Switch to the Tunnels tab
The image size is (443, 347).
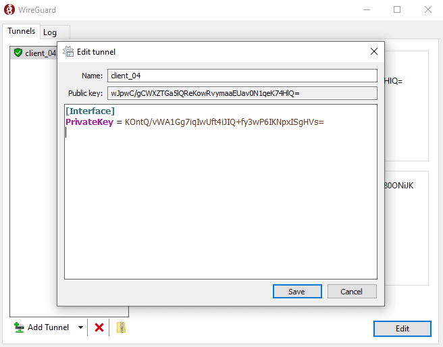coord(21,32)
